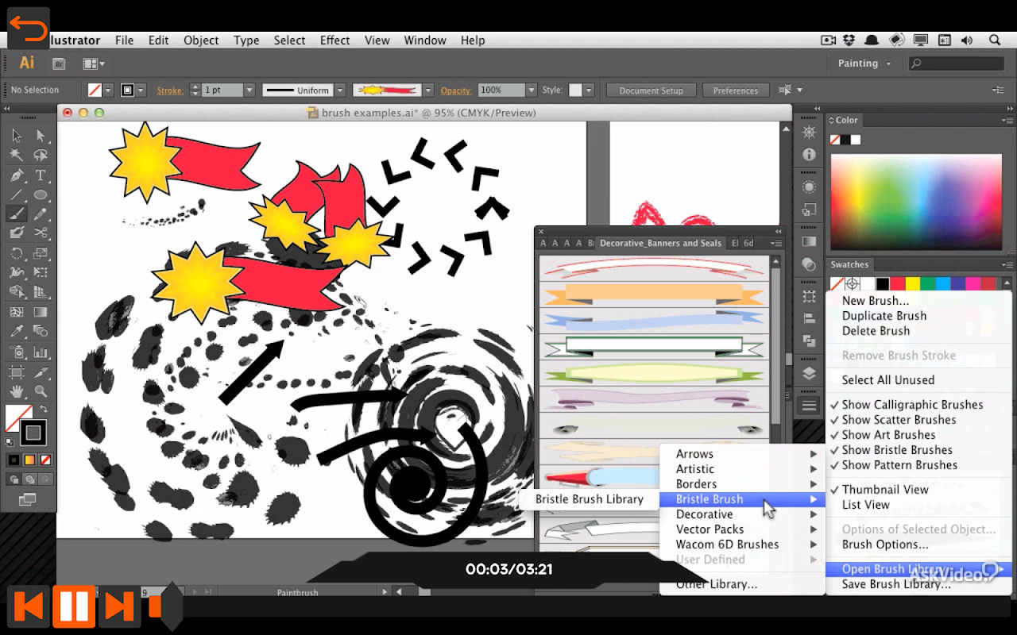This screenshot has width=1017, height=635.
Task: Open the Layers panel from the dock
Action: pos(809,374)
